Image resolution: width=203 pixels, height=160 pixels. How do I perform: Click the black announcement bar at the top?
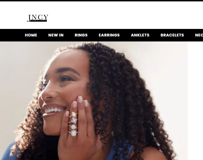pyautogui.click(x=102, y=1)
